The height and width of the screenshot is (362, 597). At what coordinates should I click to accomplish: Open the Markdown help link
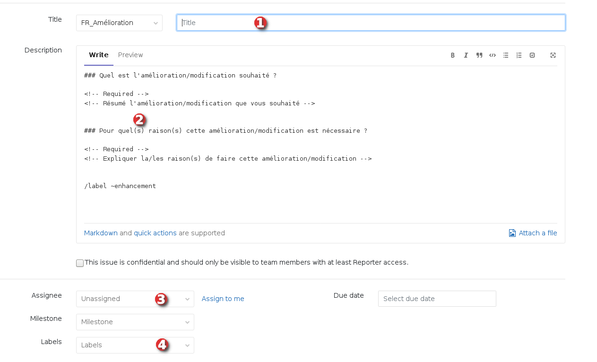coord(101,233)
